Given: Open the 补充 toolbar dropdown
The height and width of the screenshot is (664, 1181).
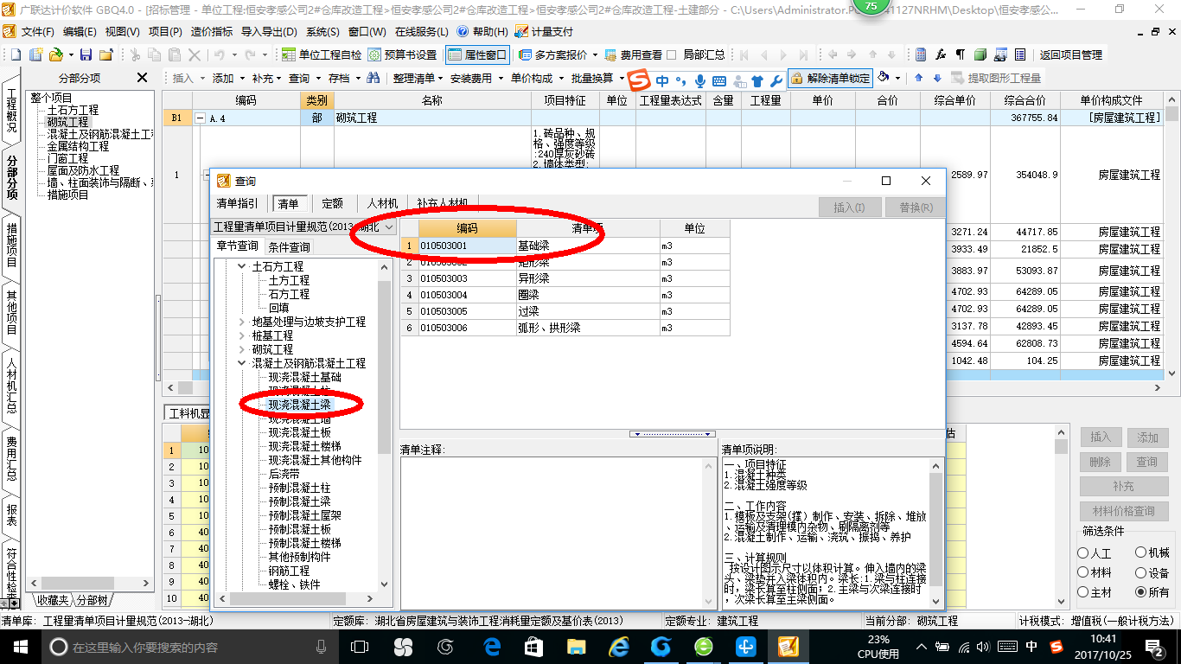Looking at the screenshot, I should (x=267, y=78).
